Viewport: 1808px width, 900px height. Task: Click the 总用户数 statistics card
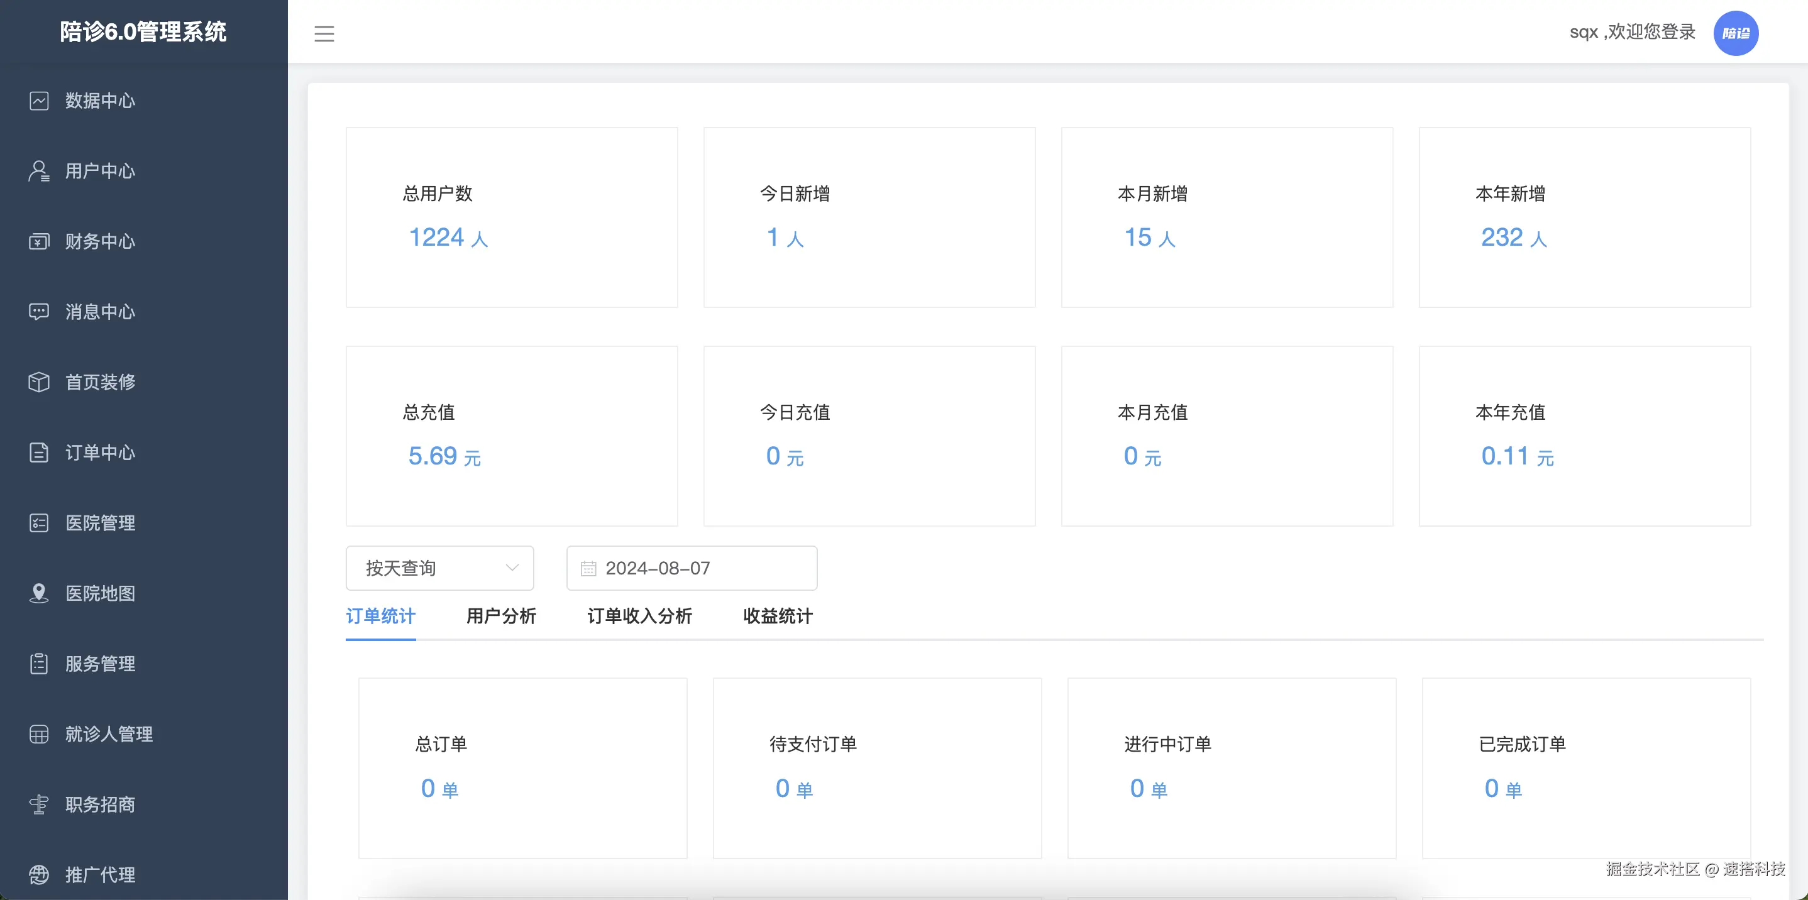[x=511, y=217]
